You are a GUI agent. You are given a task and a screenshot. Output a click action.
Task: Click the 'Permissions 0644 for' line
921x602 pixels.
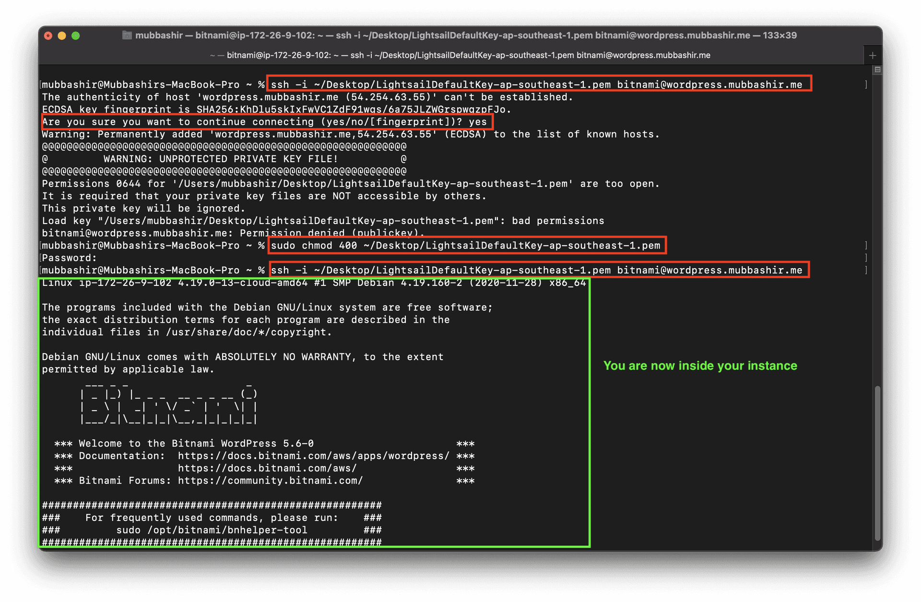point(351,184)
